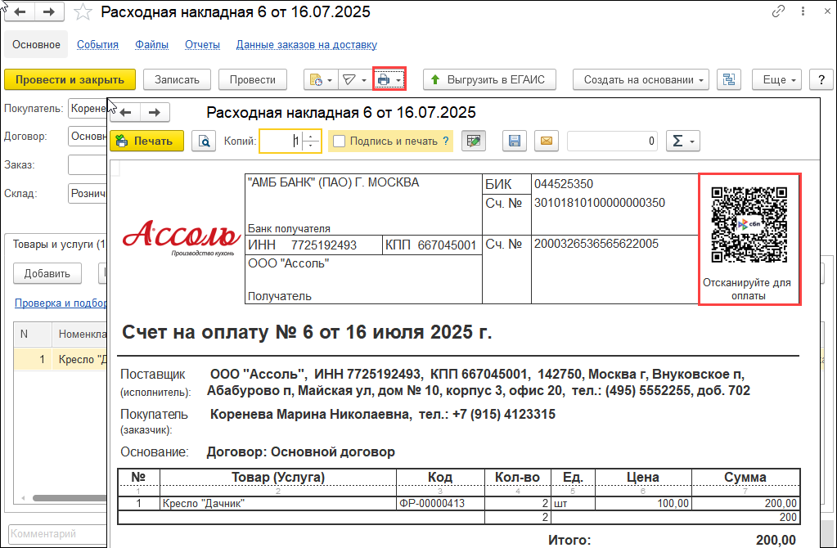Click the Договор field
Image resolution: width=837 pixels, height=548 pixels.
pyautogui.click(x=88, y=136)
